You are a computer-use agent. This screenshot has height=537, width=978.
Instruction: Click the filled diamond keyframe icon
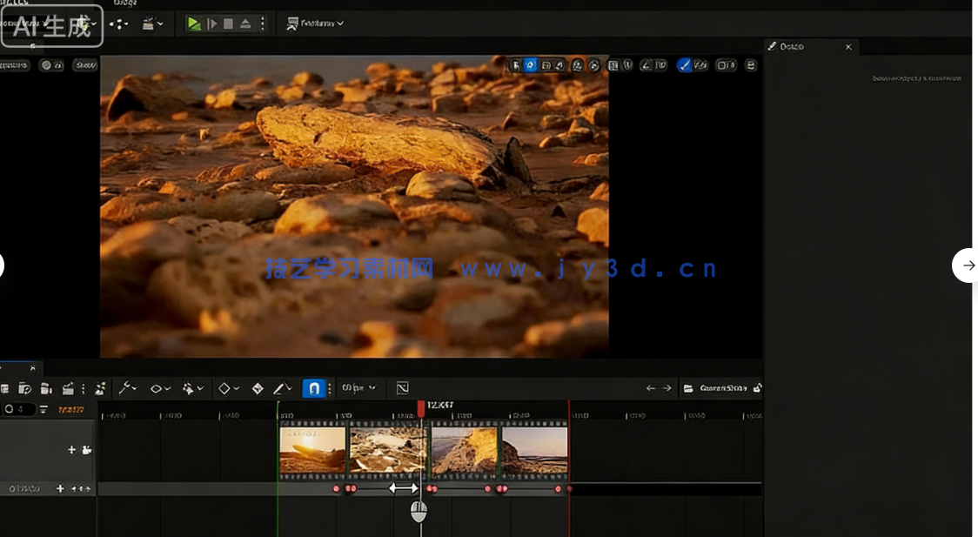tap(258, 388)
